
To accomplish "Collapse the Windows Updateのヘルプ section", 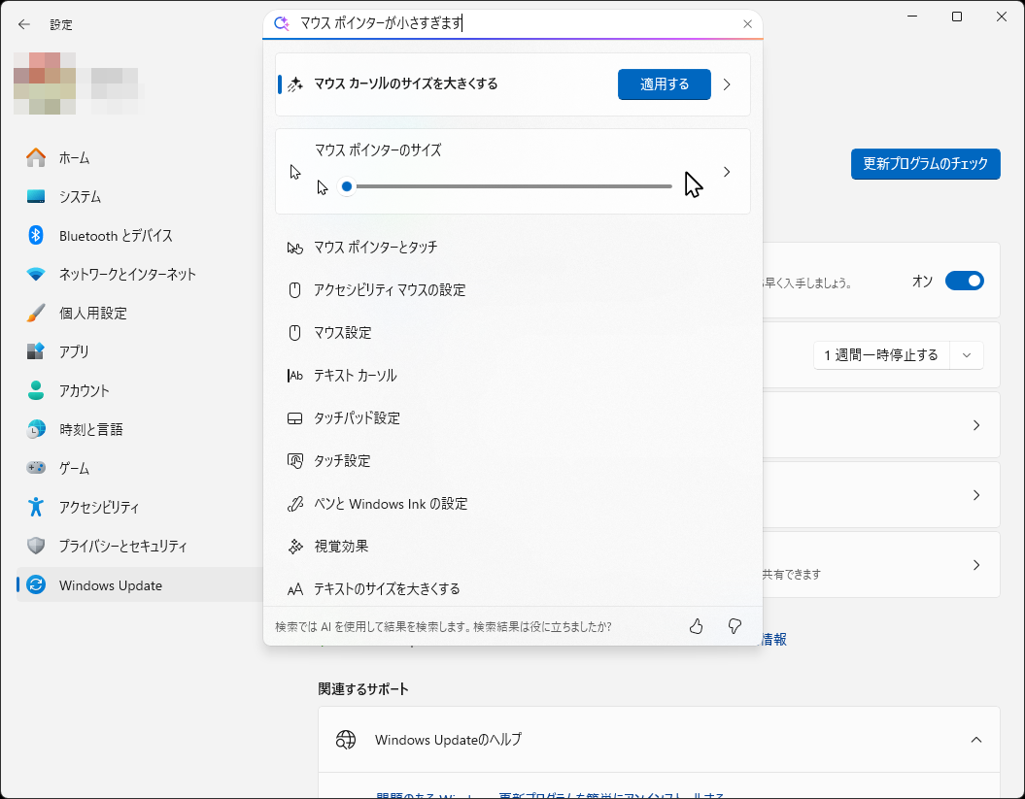I will tap(976, 739).
